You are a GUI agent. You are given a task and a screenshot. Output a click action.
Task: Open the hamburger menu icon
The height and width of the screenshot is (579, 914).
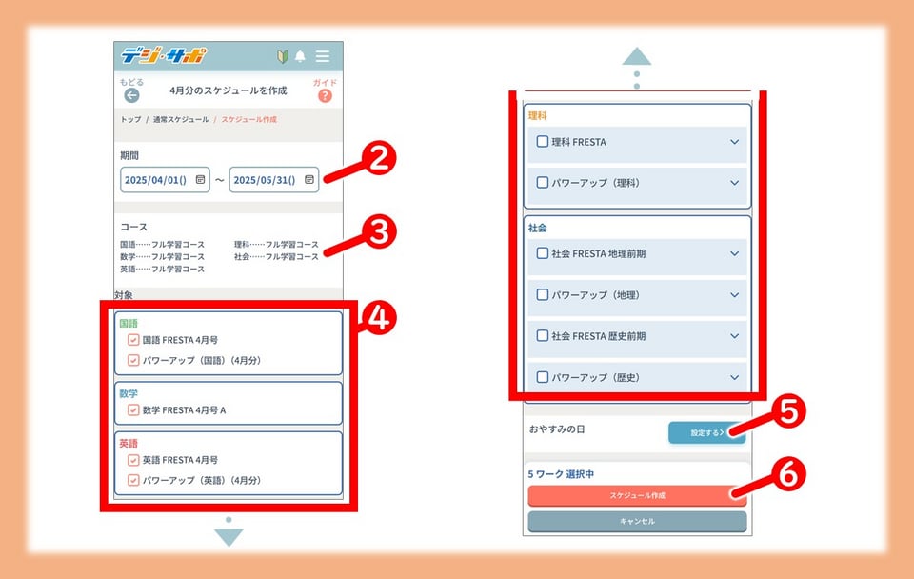click(x=323, y=56)
